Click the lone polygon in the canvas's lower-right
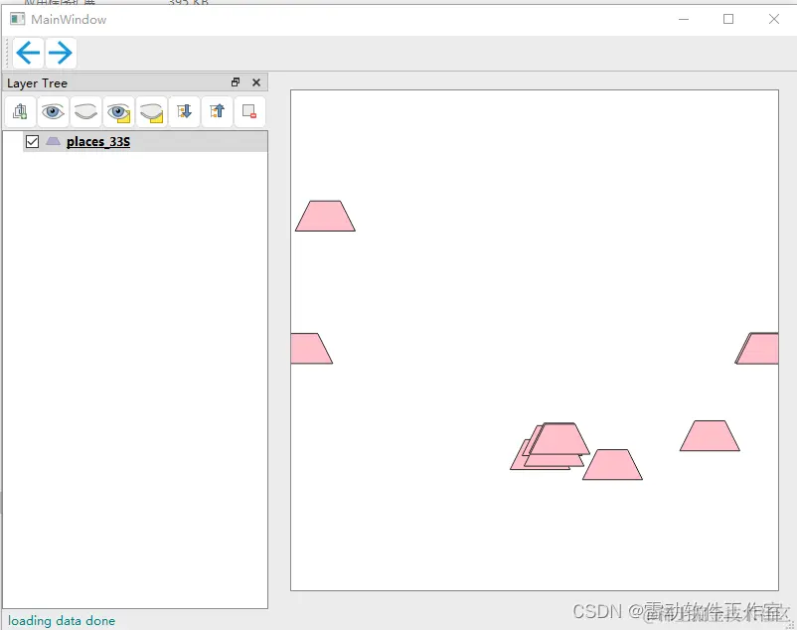 point(710,436)
